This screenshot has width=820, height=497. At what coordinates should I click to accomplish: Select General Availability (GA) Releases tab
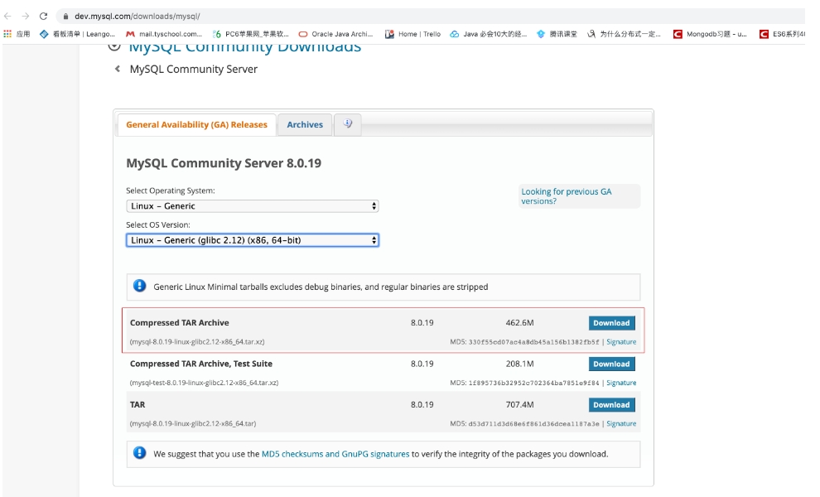(x=196, y=125)
